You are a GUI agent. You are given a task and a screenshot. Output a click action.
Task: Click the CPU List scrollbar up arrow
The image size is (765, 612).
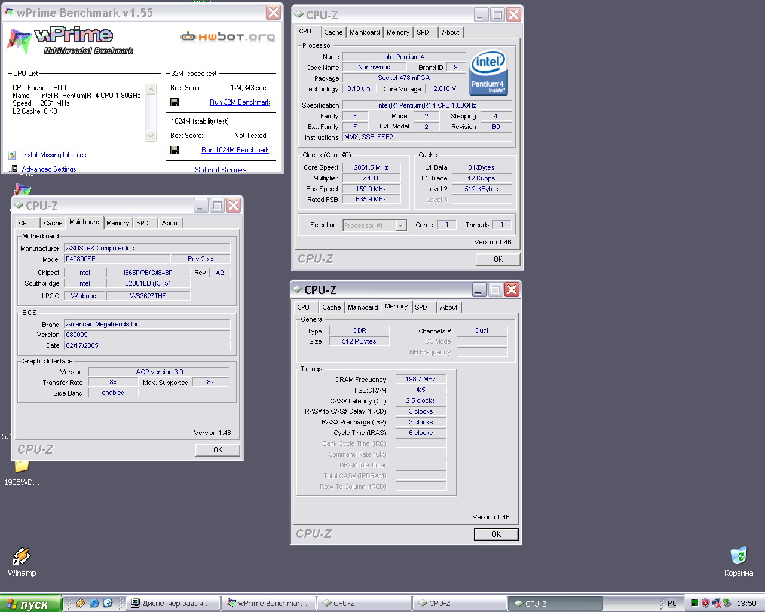click(x=151, y=89)
